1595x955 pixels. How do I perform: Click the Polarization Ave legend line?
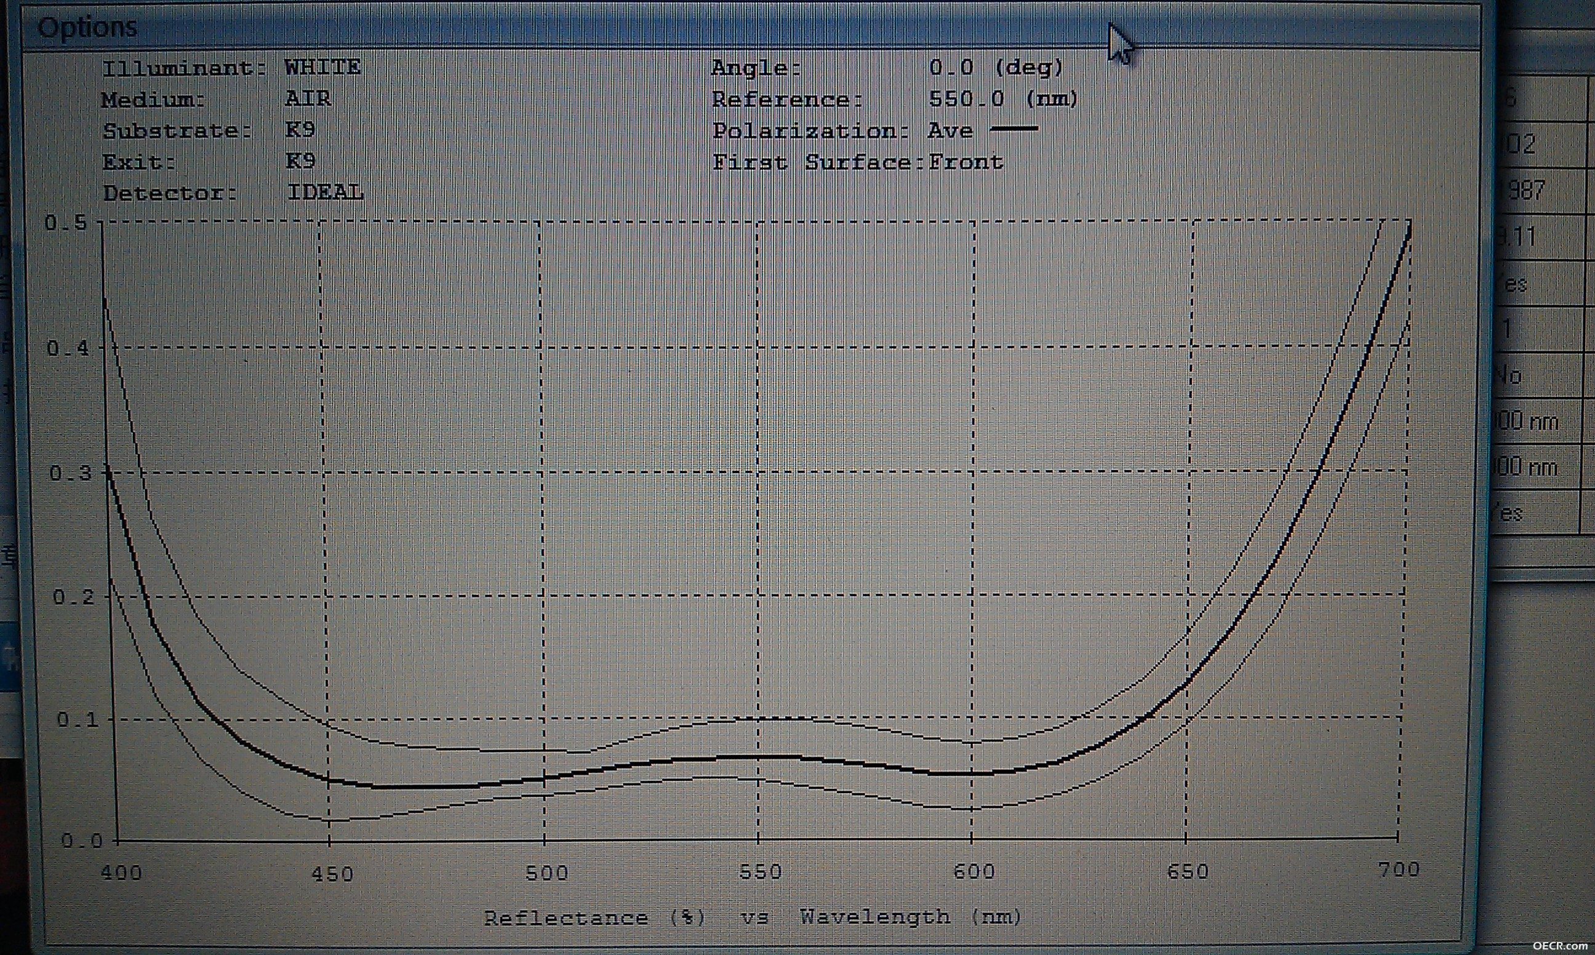pos(1014,129)
